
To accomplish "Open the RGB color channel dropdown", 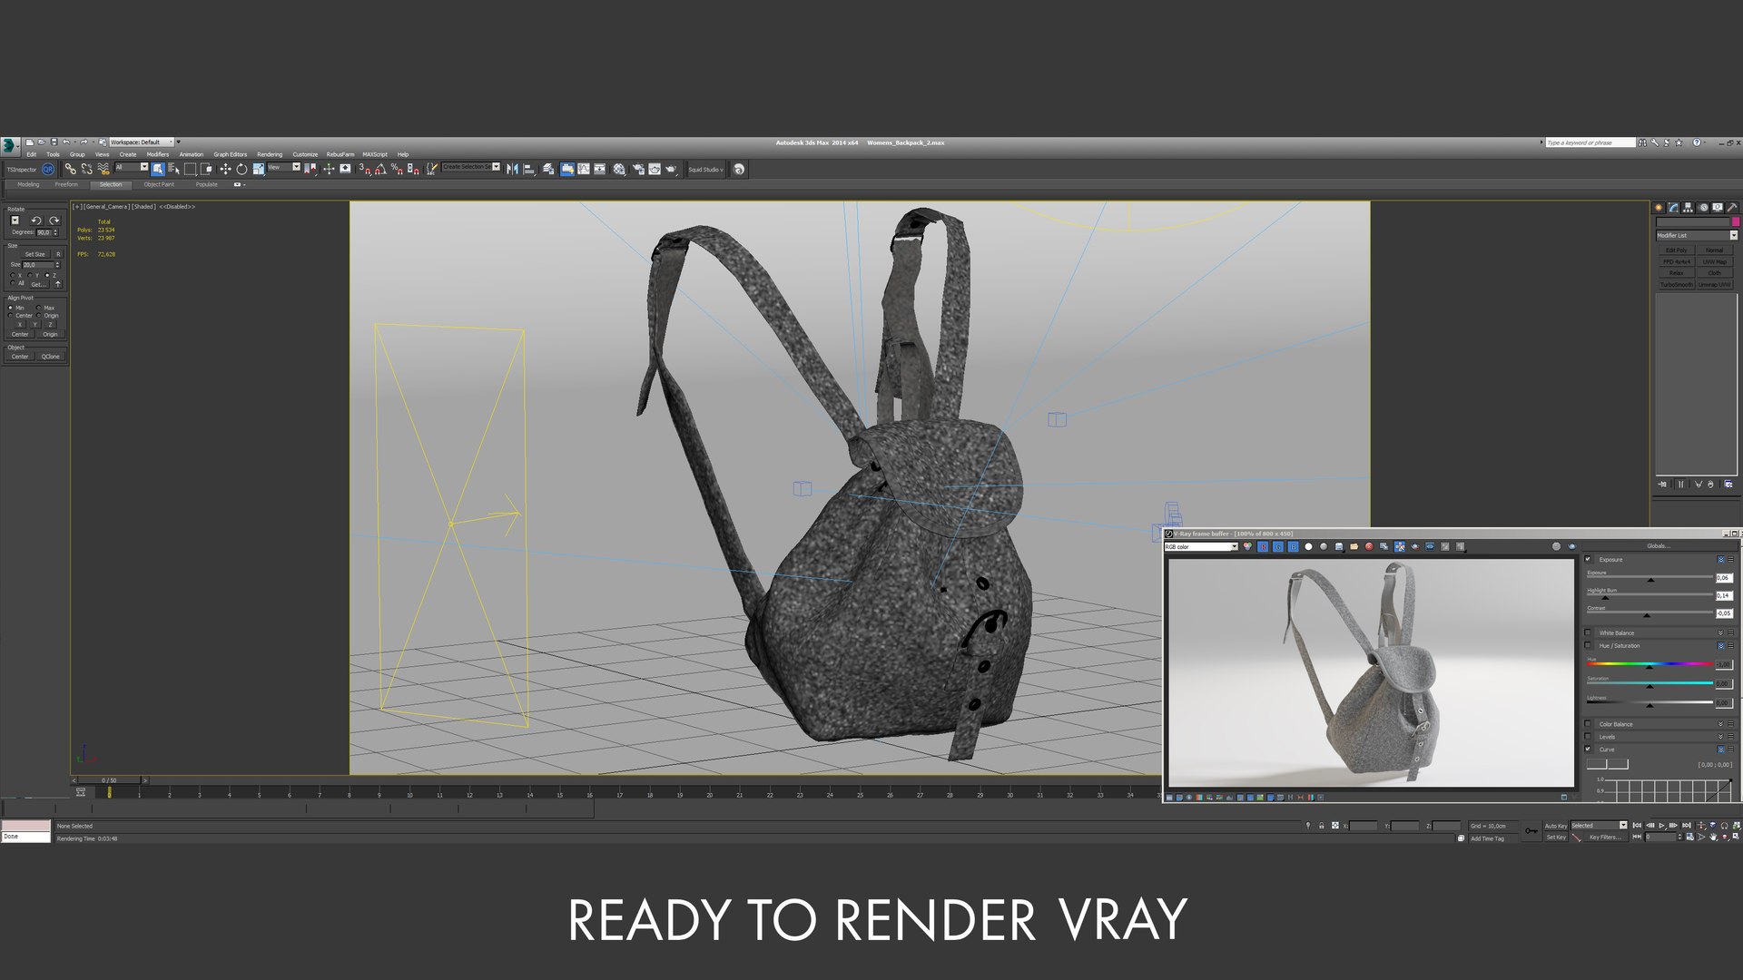I will [1201, 546].
